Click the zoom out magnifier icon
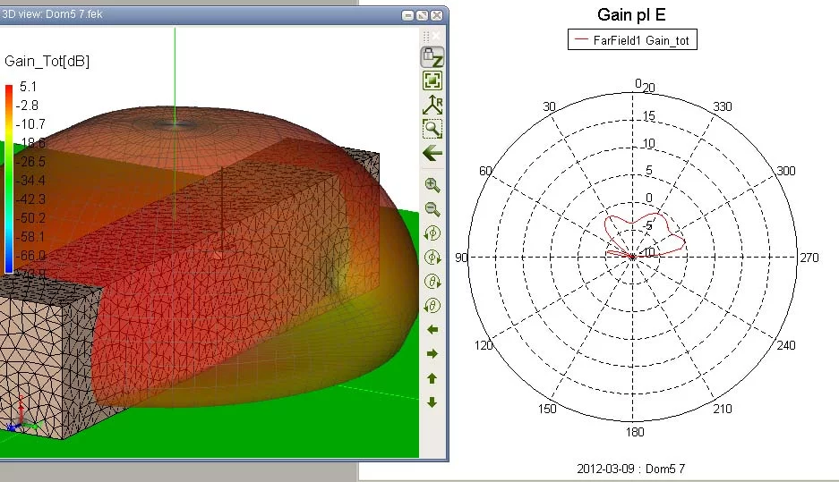 (432, 209)
